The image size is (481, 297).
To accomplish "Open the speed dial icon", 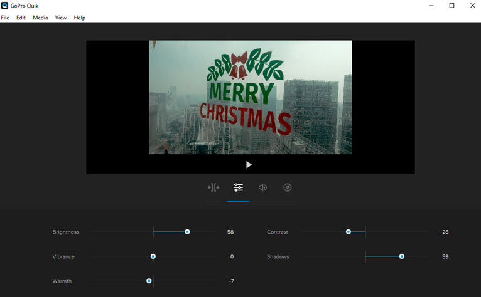I will coord(288,187).
